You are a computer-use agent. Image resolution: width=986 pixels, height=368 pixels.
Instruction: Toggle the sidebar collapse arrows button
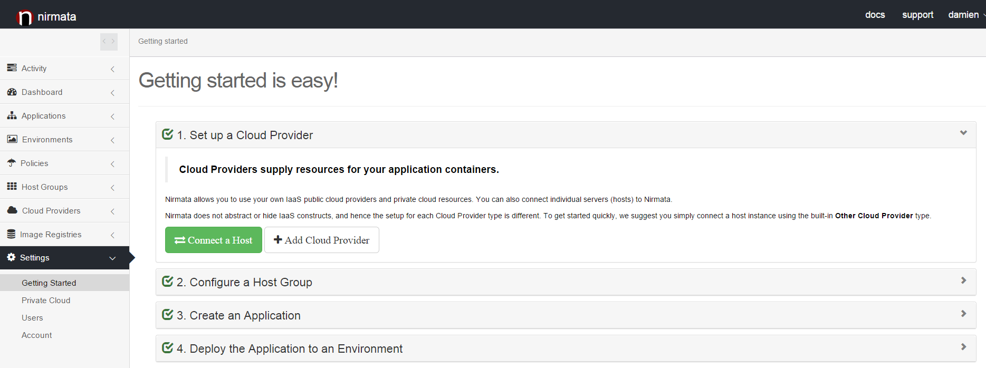point(109,42)
